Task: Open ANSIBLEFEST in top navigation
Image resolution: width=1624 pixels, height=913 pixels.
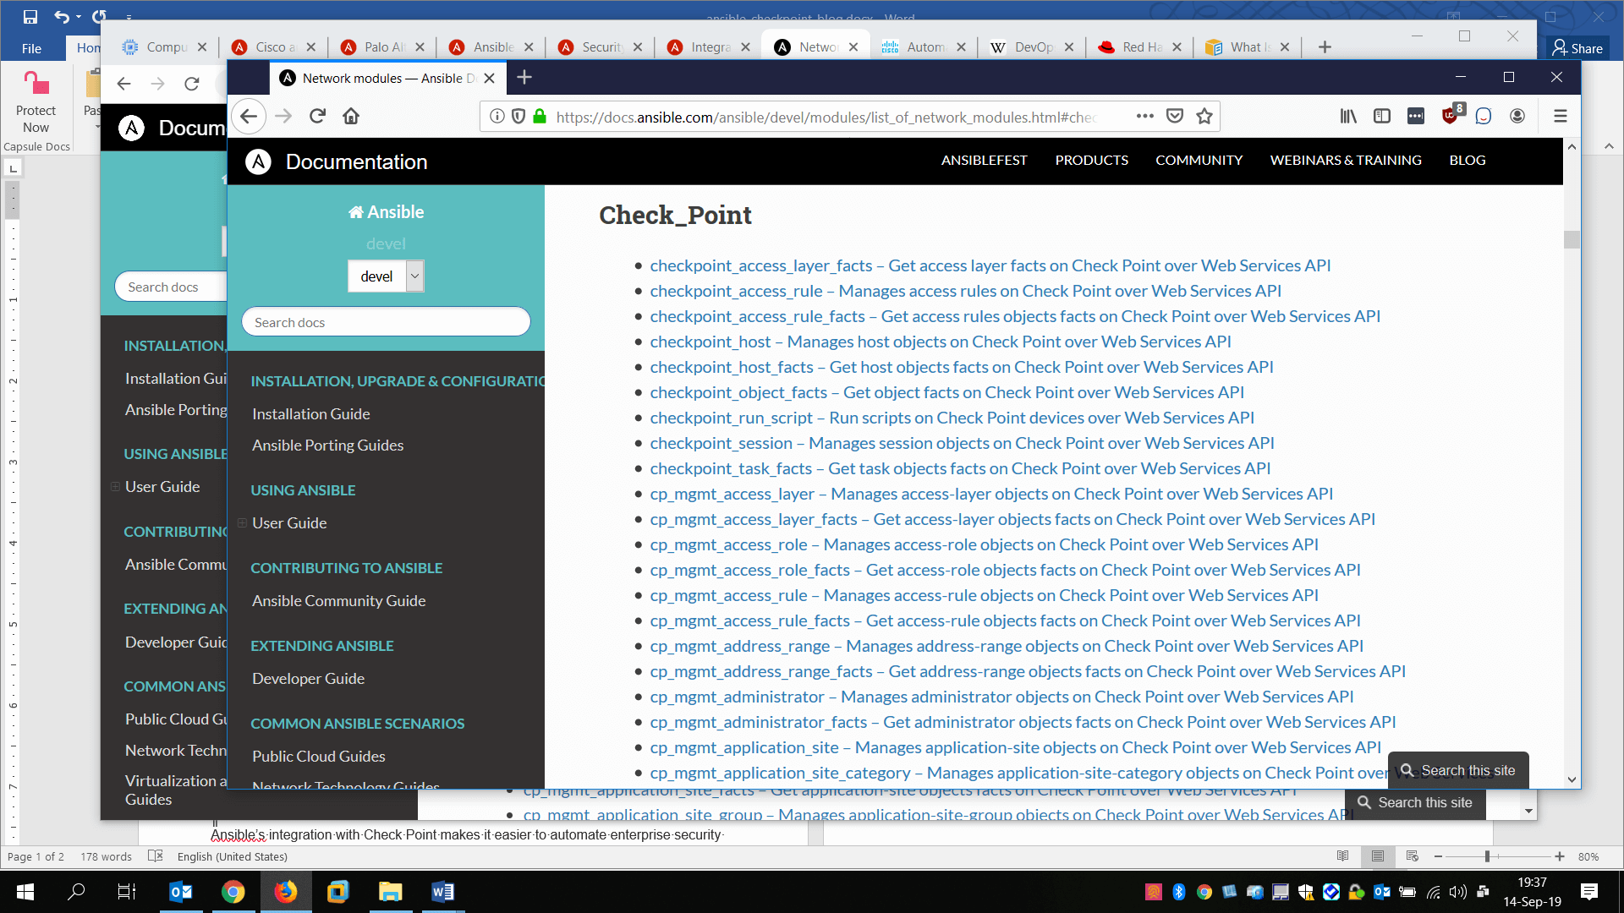Action: [984, 161]
